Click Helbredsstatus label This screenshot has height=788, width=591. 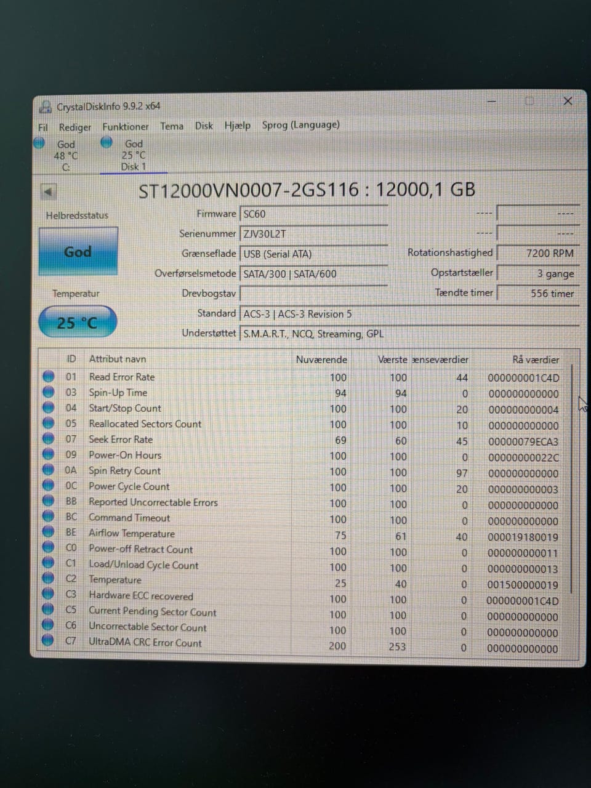(77, 215)
